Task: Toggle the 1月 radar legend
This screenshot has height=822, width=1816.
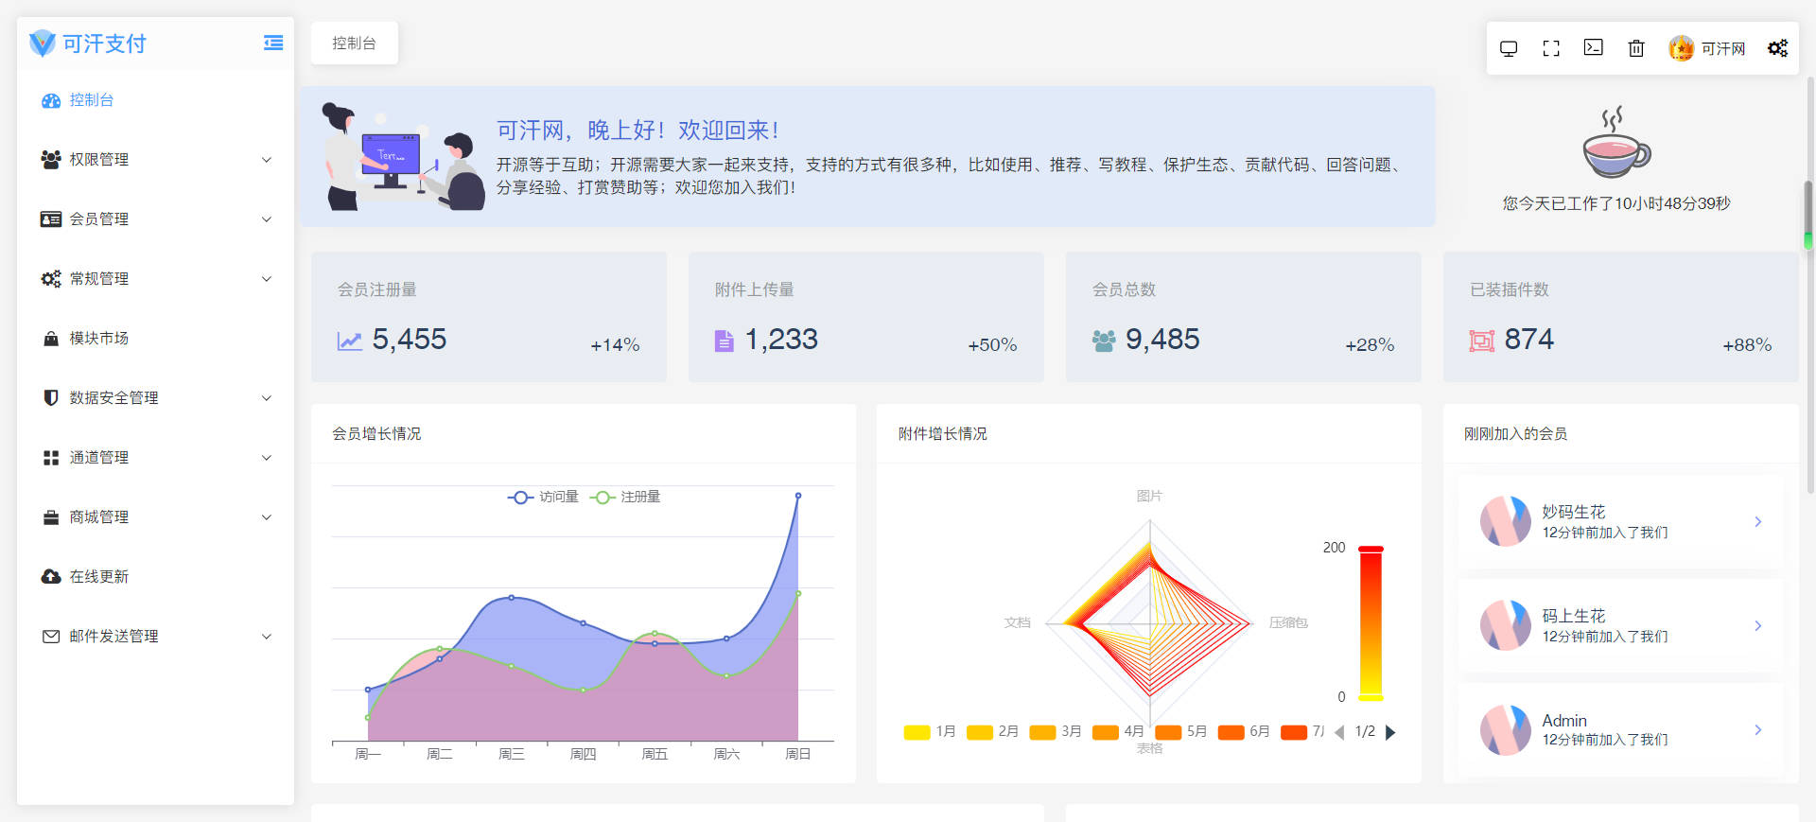Action: coord(931,732)
